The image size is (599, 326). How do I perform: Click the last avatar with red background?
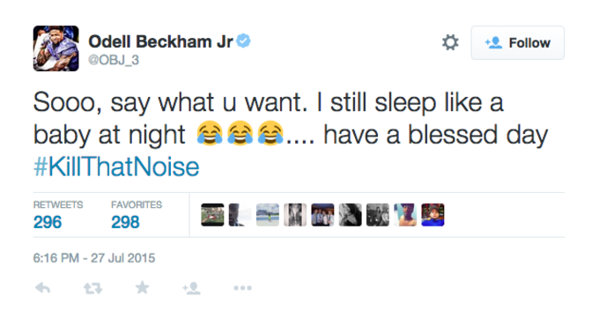click(x=433, y=215)
